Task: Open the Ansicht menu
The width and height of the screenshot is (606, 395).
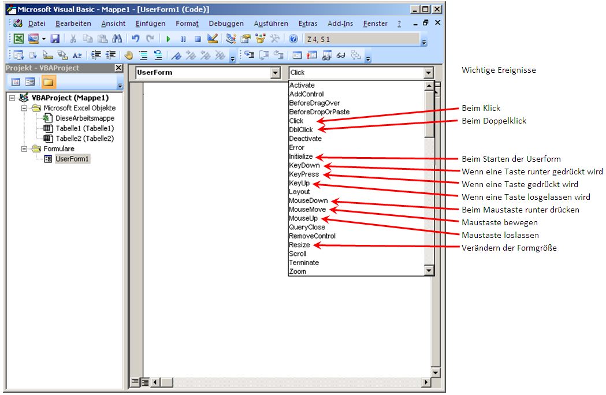Action: click(113, 24)
